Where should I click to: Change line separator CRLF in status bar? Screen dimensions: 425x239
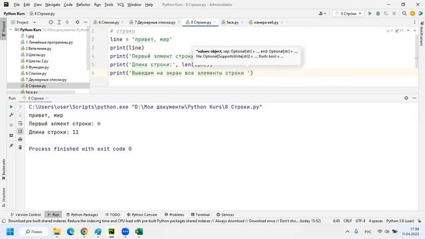coord(347,221)
